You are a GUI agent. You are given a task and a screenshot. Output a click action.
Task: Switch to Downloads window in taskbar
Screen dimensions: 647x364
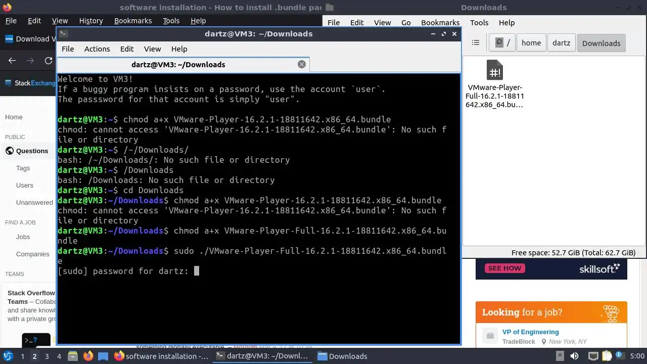click(343, 356)
